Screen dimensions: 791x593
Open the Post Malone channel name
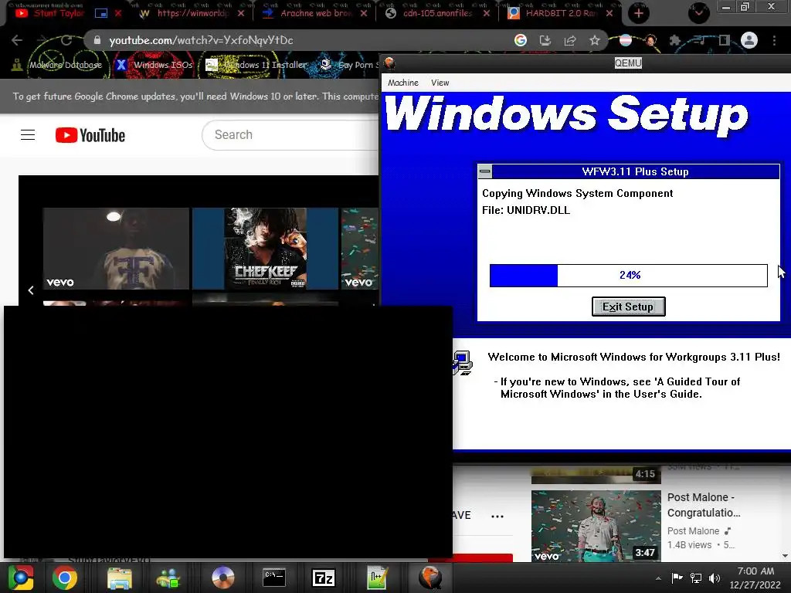693,531
